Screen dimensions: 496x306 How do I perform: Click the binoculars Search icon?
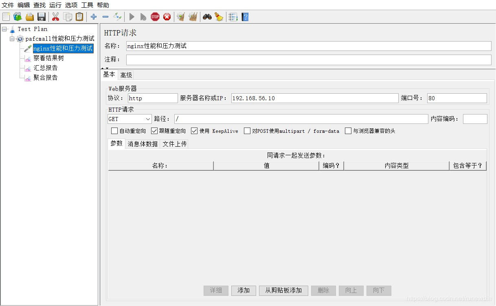pyautogui.click(x=207, y=17)
